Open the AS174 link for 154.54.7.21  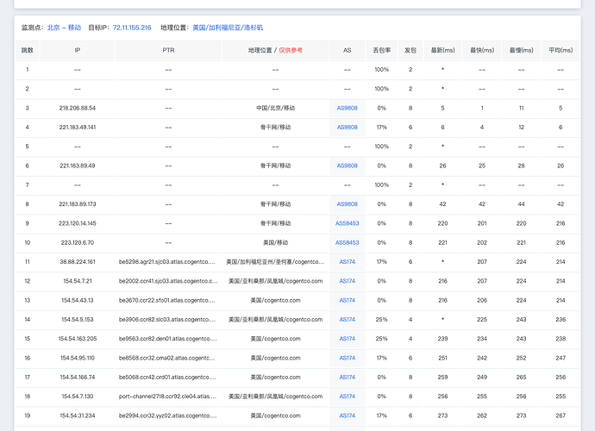348,281
